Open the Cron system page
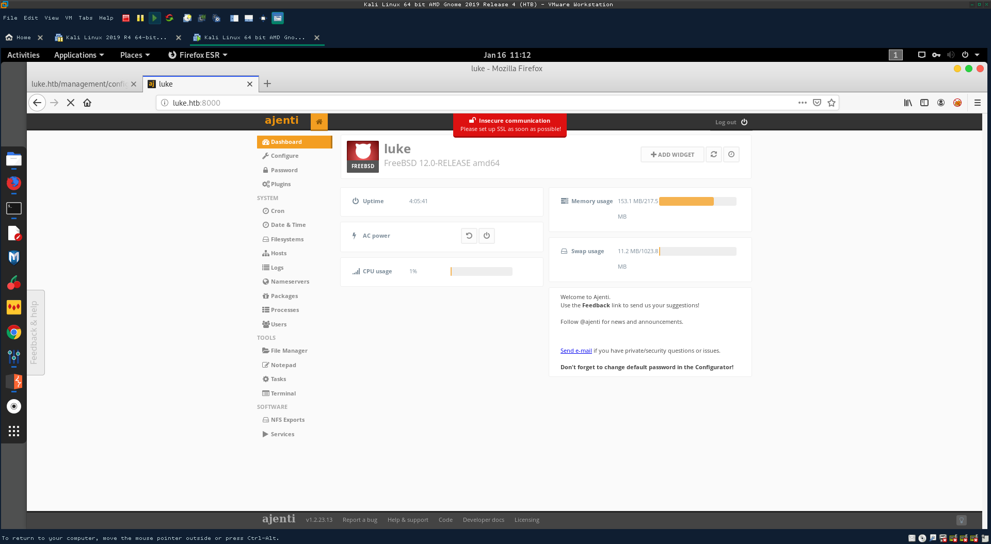The height and width of the screenshot is (544, 991). click(x=274, y=211)
